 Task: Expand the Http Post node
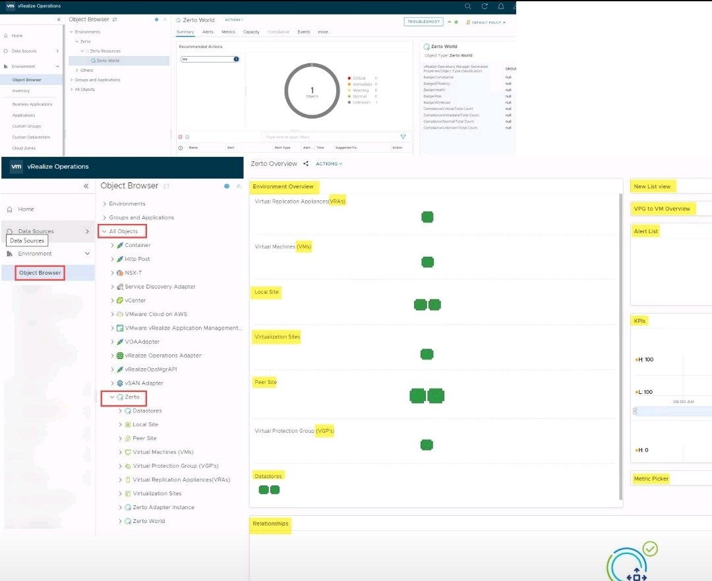click(113, 259)
